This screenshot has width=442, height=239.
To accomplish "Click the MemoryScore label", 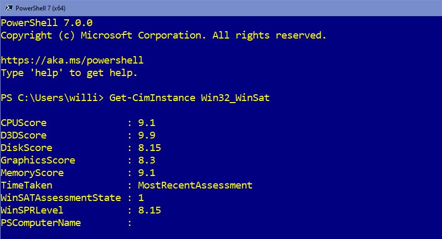I will coord(32,173).
